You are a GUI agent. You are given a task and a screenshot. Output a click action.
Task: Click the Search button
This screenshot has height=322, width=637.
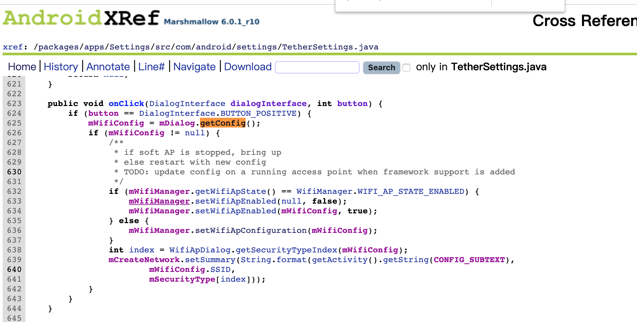tap(381, 68)
